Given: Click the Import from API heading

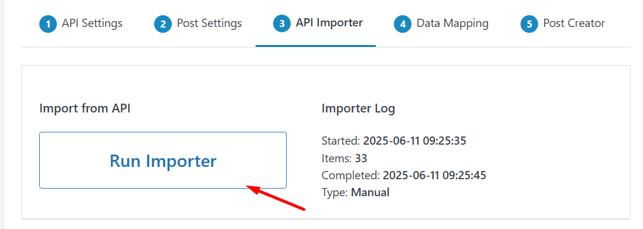Looking at the screenshot, I should pos(85,109).
